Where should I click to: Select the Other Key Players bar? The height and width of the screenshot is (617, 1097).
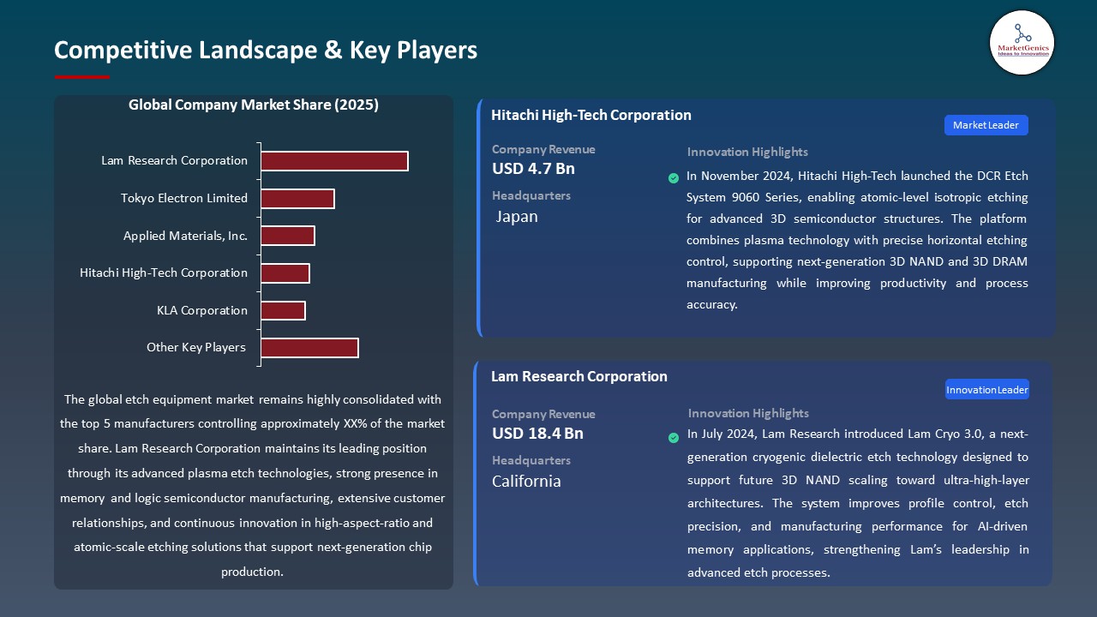(x=309, y=348)
